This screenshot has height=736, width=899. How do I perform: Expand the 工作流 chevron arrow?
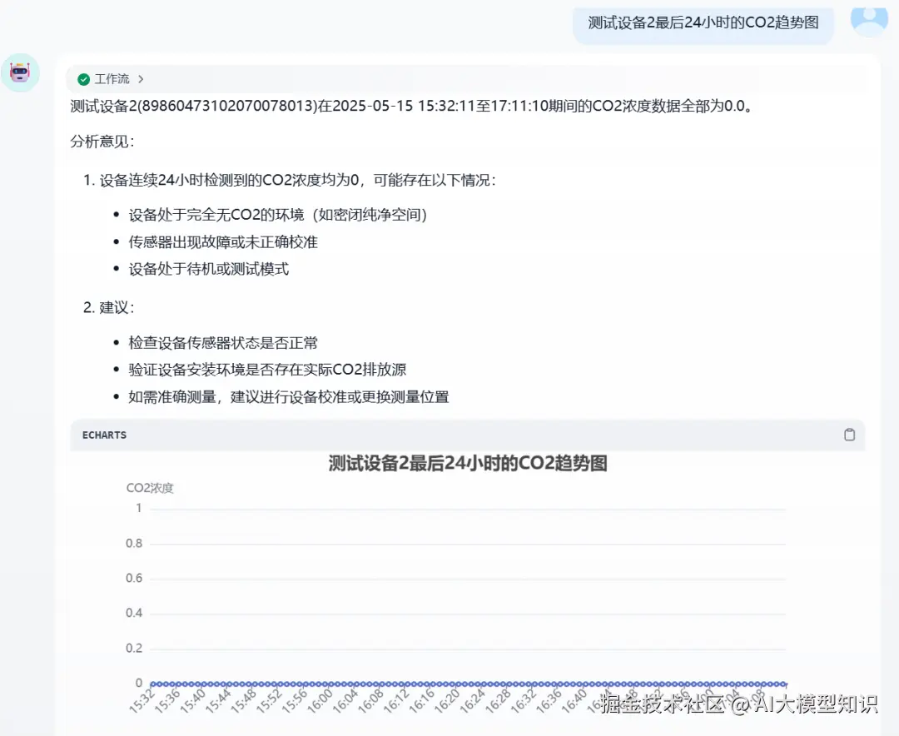141,79
